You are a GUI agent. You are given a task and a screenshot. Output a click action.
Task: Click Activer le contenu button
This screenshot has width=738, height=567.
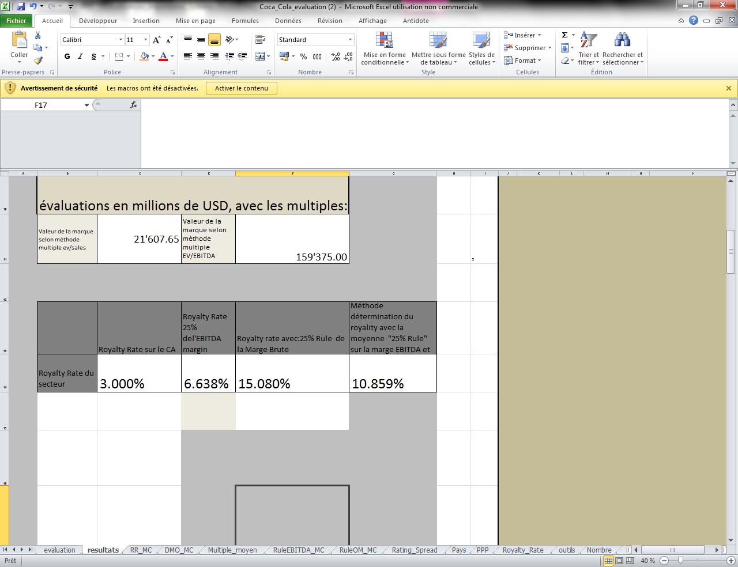[242, 88]
